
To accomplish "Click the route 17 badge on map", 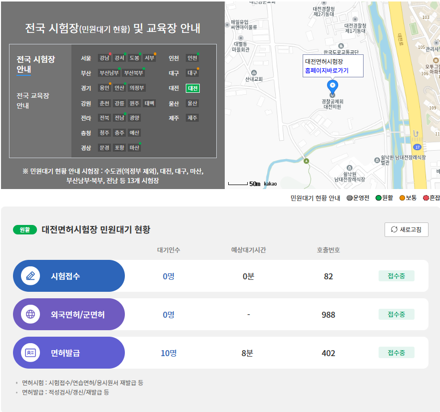I will (417, 147).
